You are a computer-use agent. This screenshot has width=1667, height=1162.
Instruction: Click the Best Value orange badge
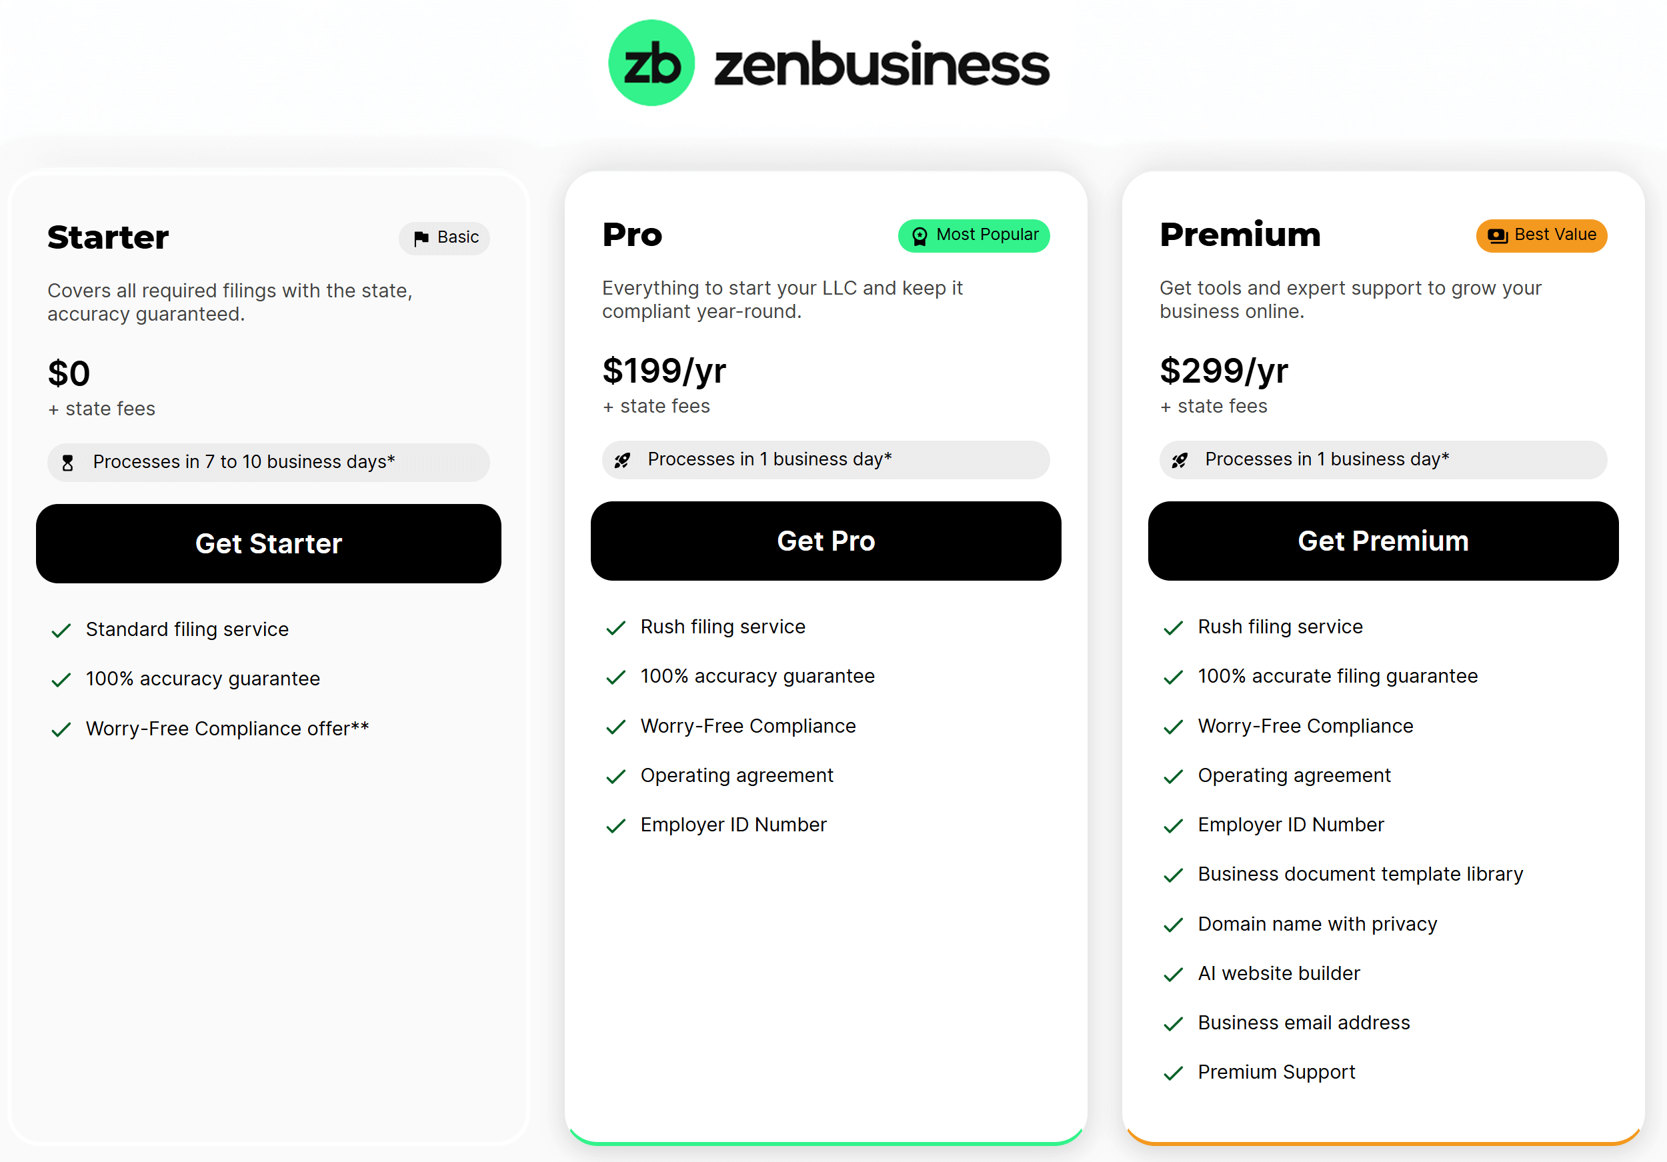(x=1542, y=236)
